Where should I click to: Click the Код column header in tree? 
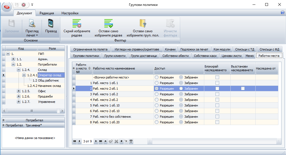(21, 48)
